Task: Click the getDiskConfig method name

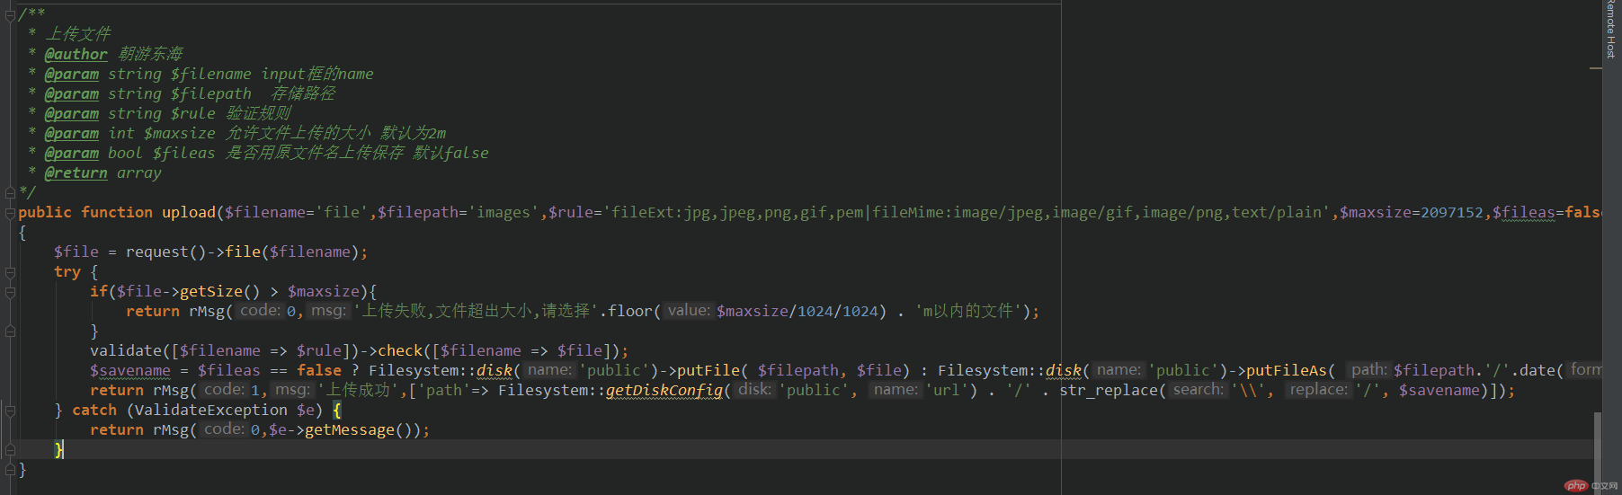Action: 664,390
